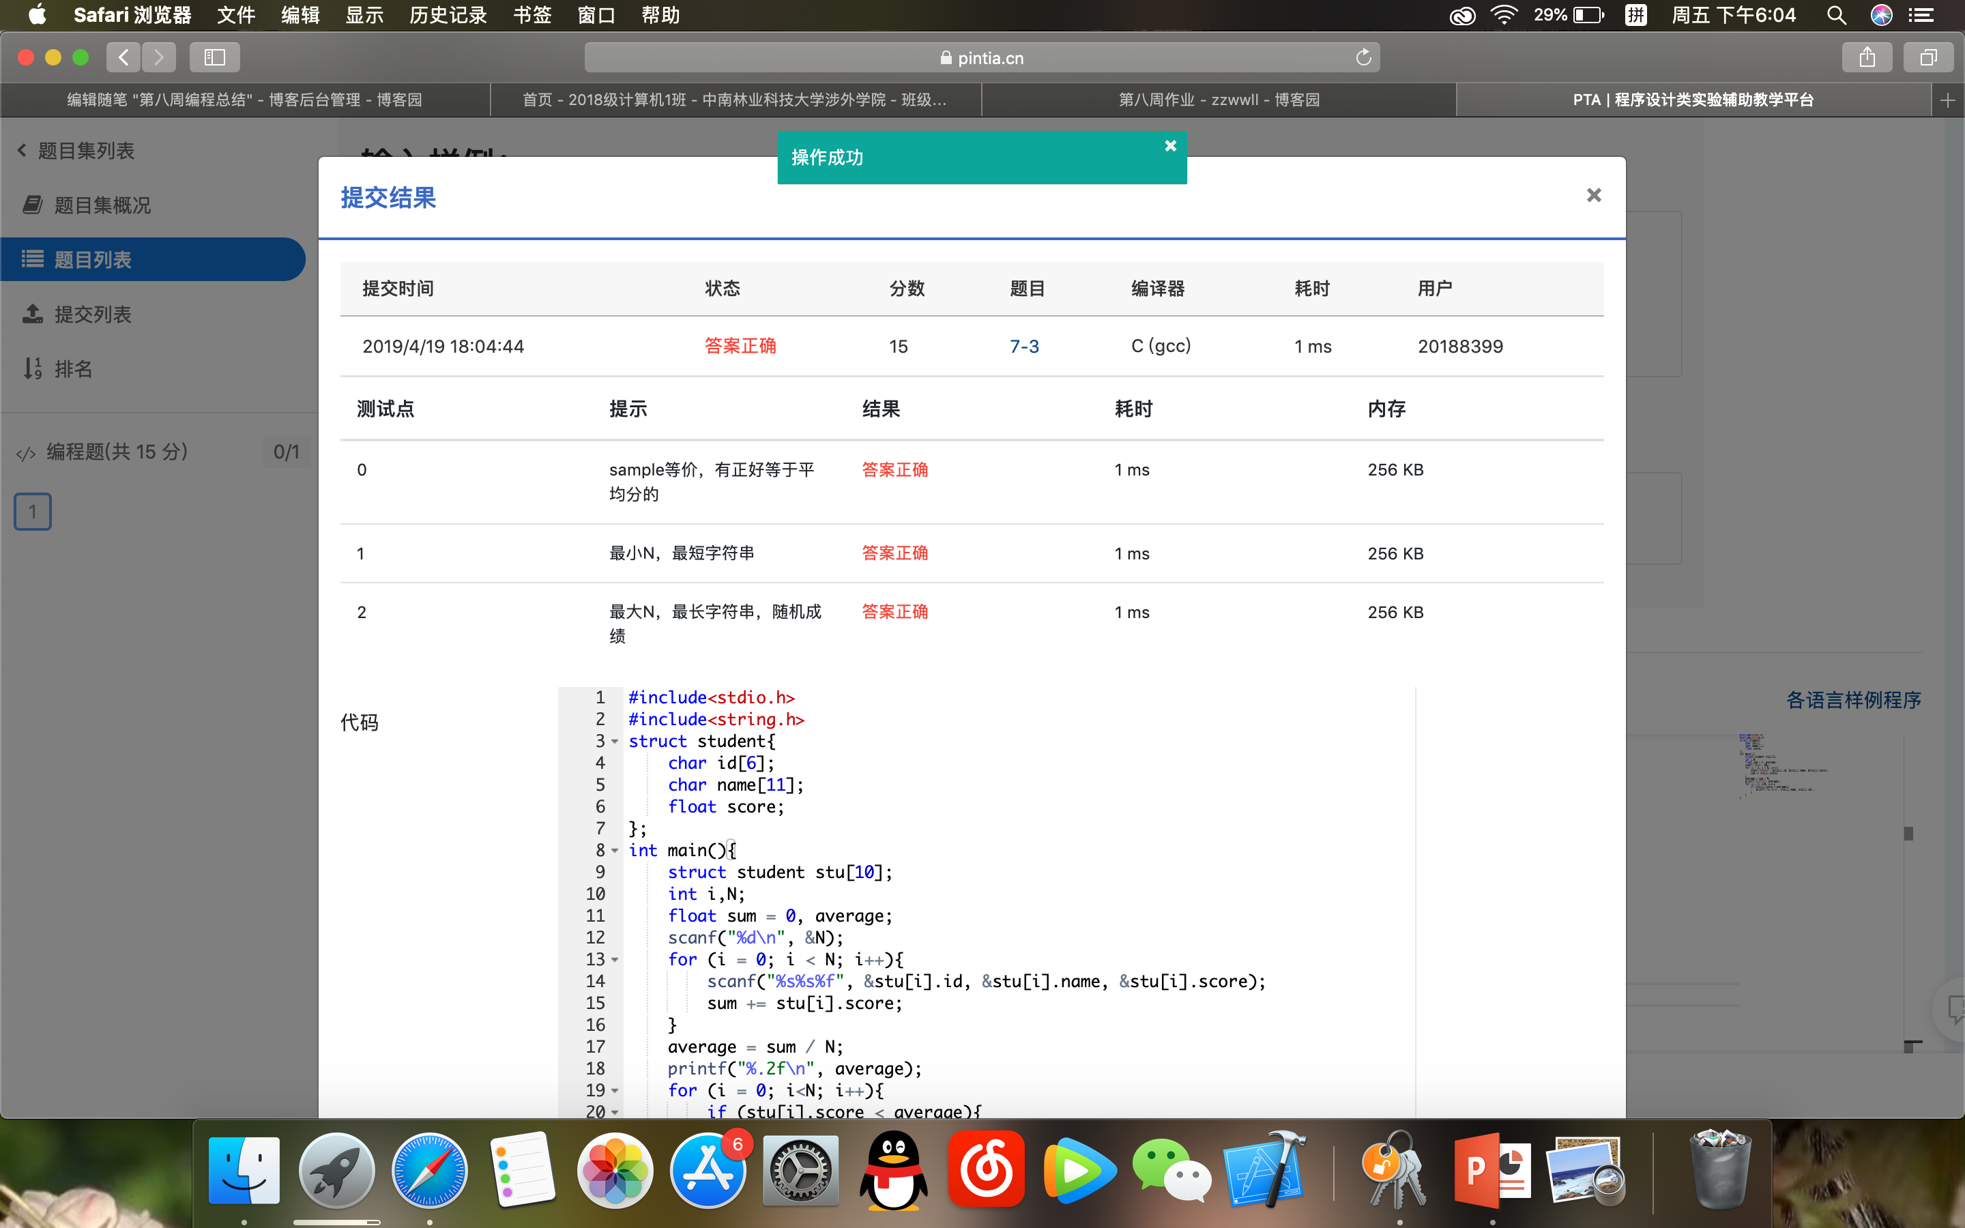Switch to PTA 程序设计类实验辅助教学平台 tab
Screen dimensions: 1965x1228
(x=1693, y=100)
